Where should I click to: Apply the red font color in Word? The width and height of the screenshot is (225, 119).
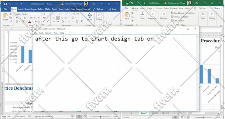tap(29, 22)
